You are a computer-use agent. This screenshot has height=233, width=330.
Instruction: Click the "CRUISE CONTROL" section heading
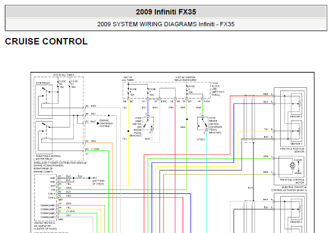tap(46, 41)
